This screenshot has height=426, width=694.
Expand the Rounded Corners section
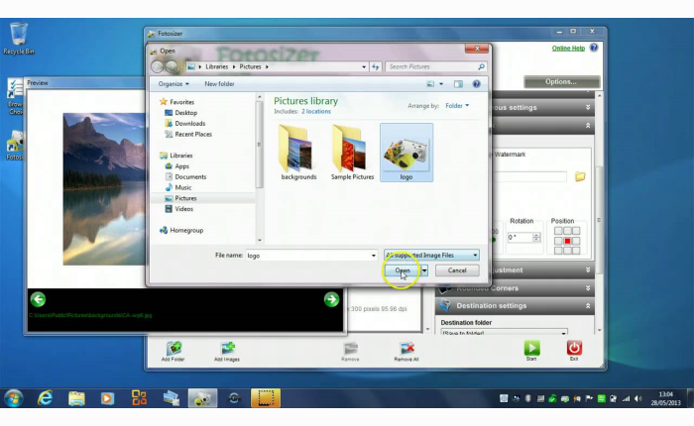tap(588, 288)
